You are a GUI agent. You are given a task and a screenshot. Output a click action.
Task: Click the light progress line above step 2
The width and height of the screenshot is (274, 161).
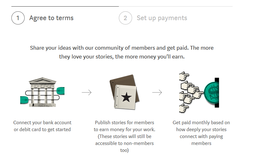pos(176,6)
